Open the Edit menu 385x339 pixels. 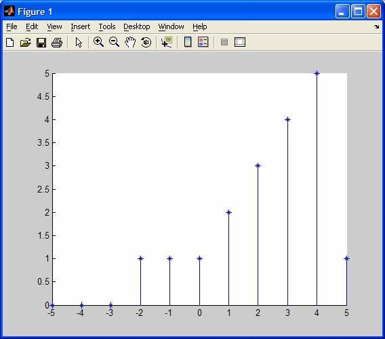(x=32, y=26)
